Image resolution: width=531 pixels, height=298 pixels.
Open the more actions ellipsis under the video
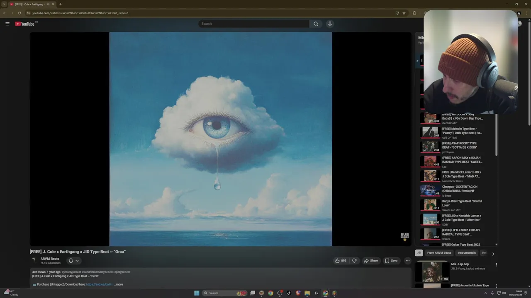click(408, 261)
